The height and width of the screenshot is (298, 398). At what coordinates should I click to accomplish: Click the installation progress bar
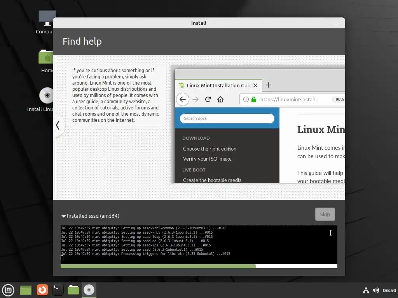tap(199, 266)
